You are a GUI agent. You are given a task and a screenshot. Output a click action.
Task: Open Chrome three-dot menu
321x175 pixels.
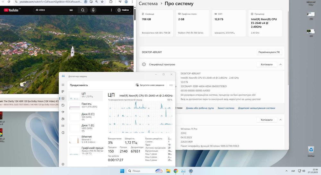pyautogui.click(x=132, y=2)
